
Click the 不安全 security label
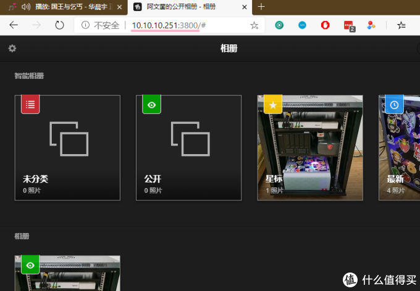coord(106,25)
